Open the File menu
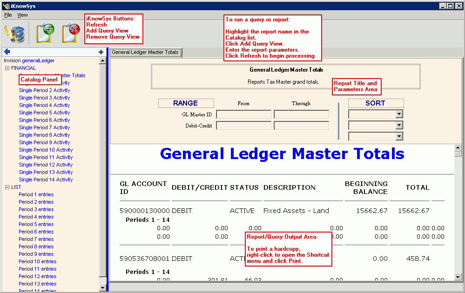This screenshot has height=293, width=465. pyautogui.click(x=8, y=15)
